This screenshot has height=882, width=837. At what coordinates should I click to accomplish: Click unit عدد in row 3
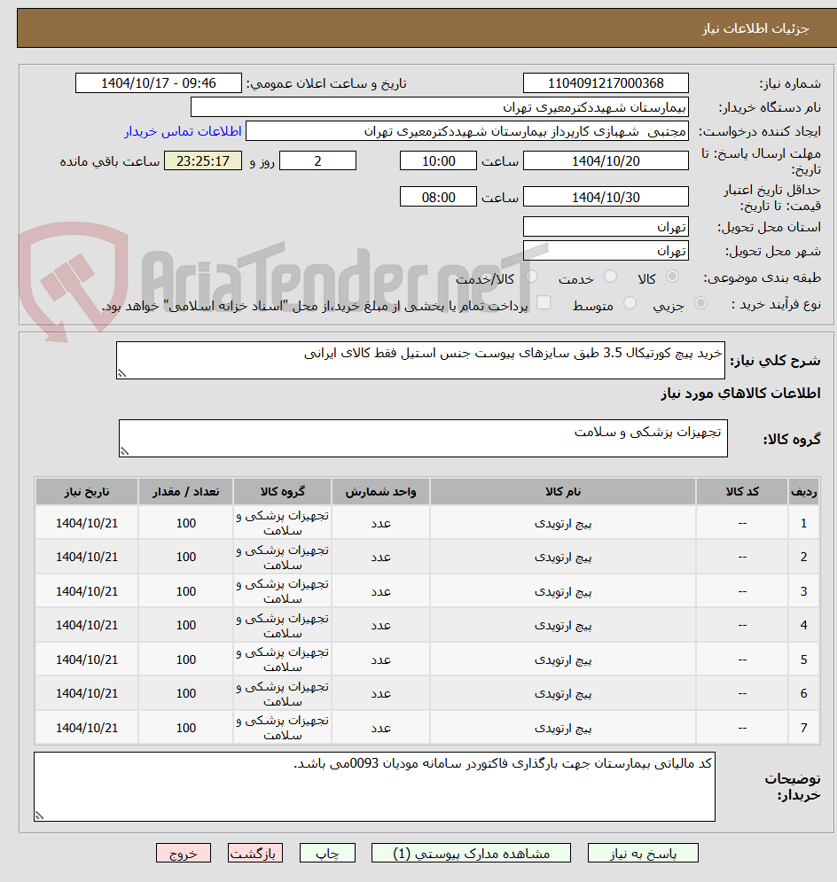coord(380,591)
